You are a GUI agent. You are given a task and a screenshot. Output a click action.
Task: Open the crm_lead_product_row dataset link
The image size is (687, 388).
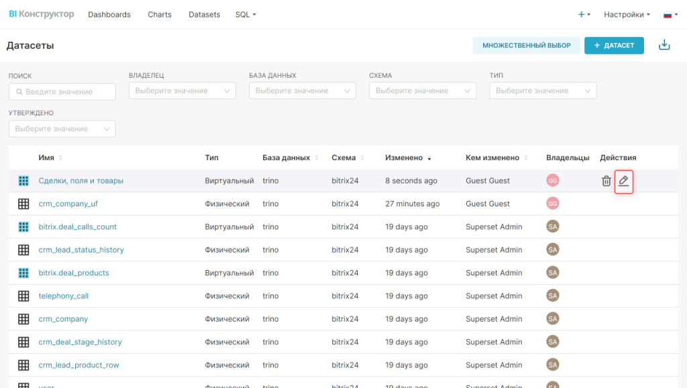[x=79, y=365]
